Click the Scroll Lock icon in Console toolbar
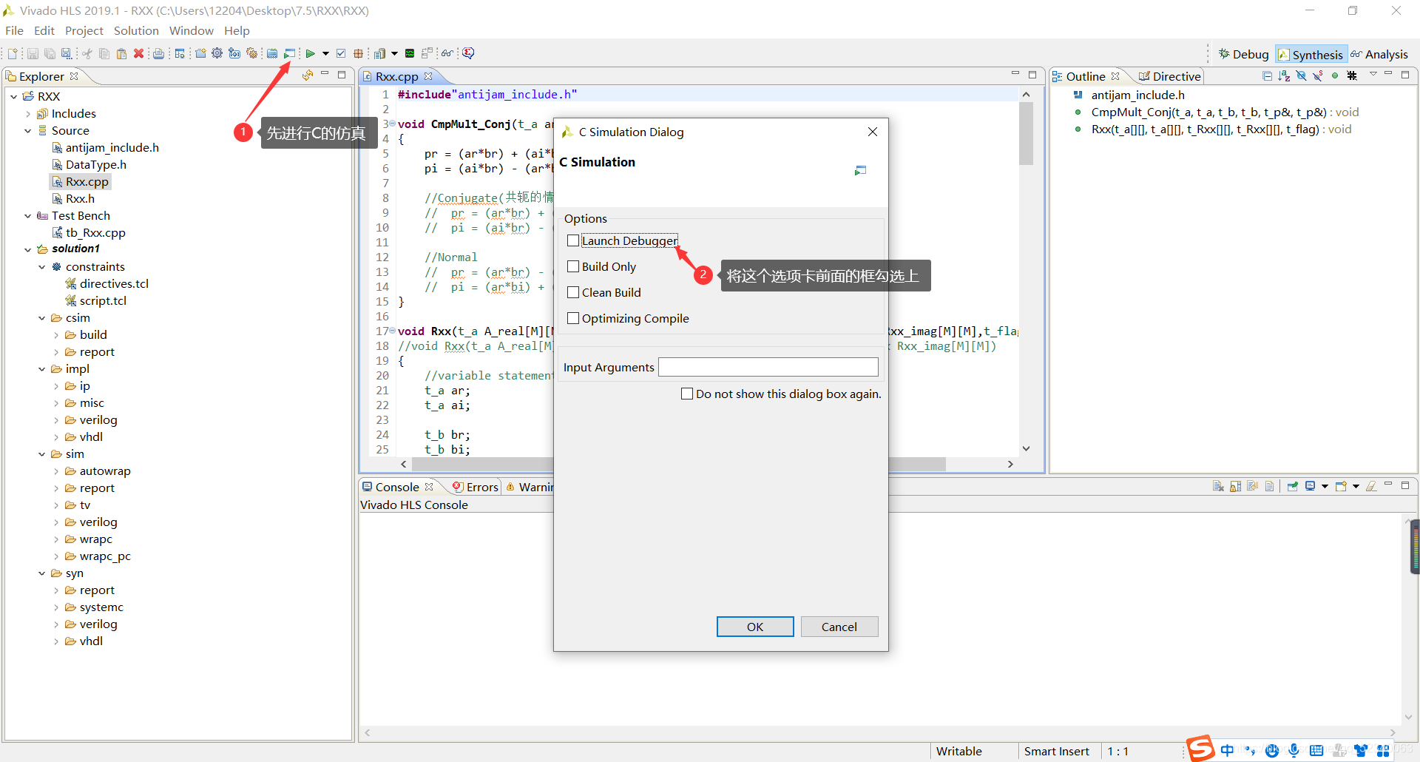Viewport: 1420px width, 762px height. click(1236, 486)
